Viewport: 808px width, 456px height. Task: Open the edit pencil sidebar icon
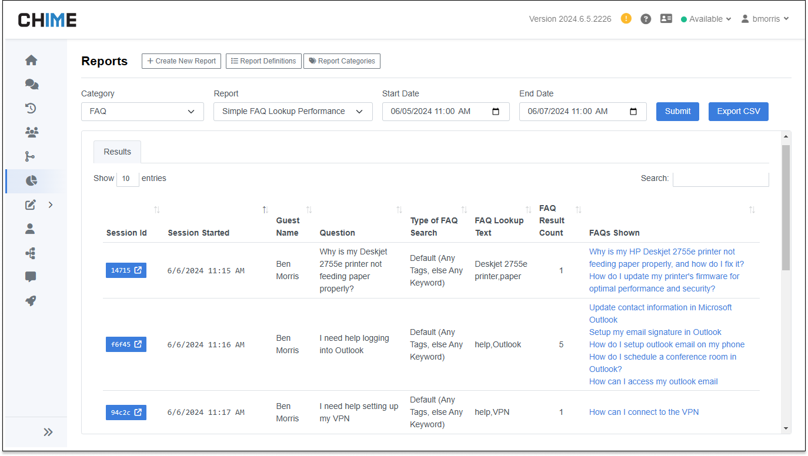[x=31, y=205]
